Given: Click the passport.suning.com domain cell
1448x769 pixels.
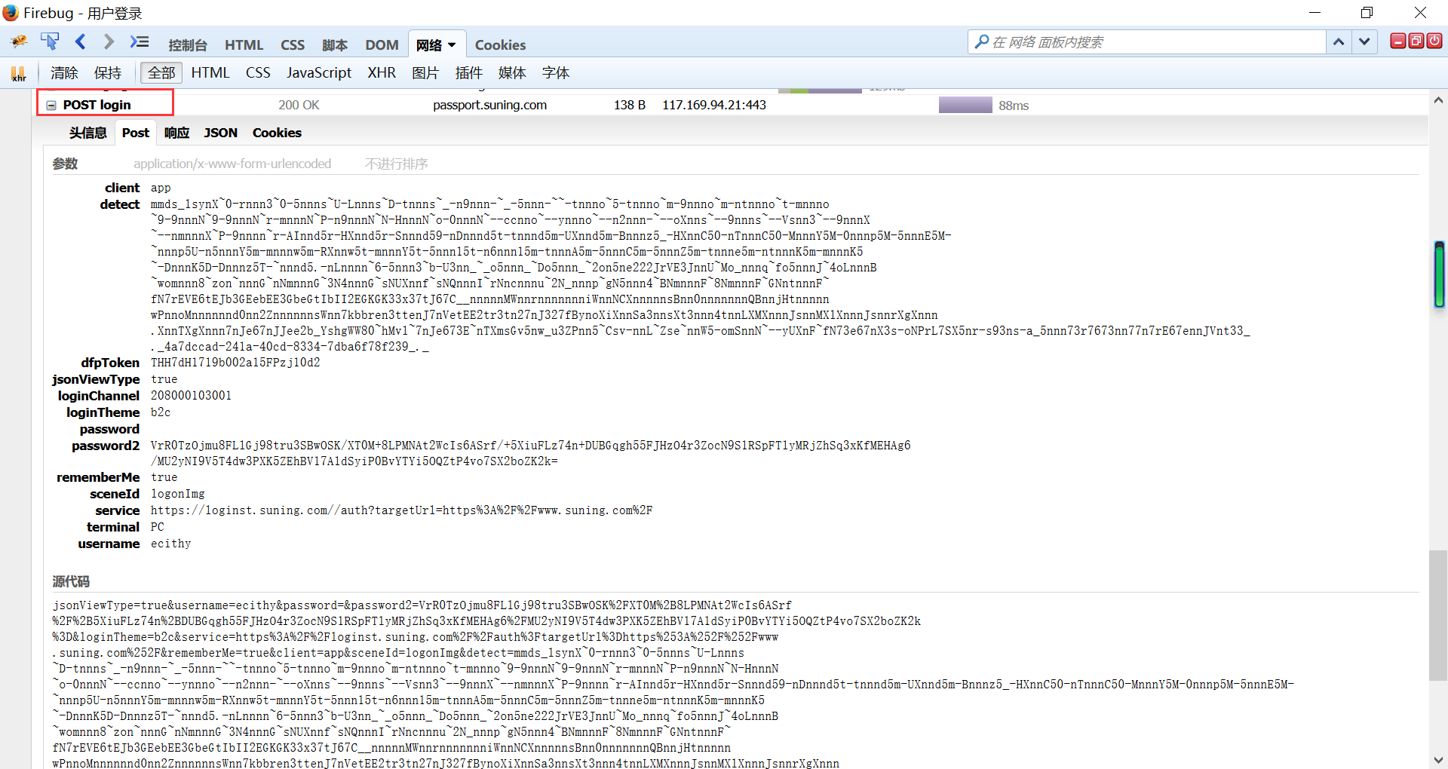Looking at the screenshot, I should tap(489, 105).
